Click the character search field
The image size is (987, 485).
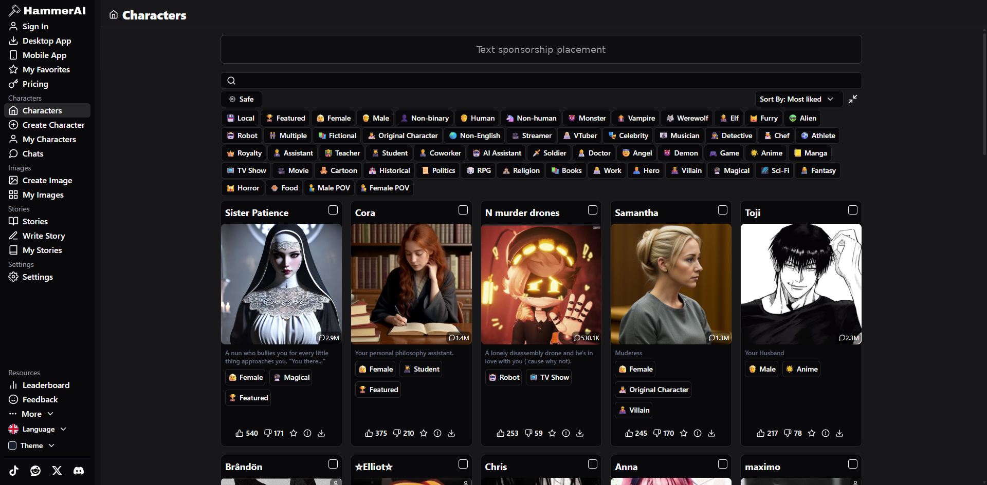point(541,81)
